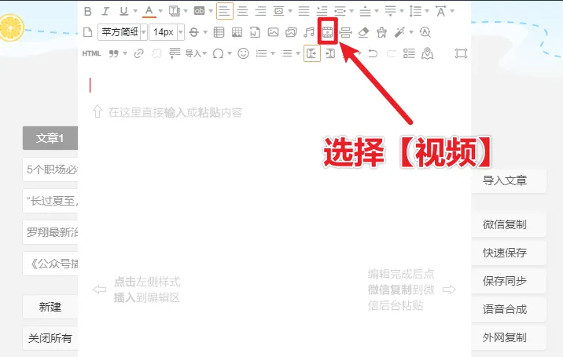Click the magic wand auto-format icon

pyautogui.click(x=399, y=32)
